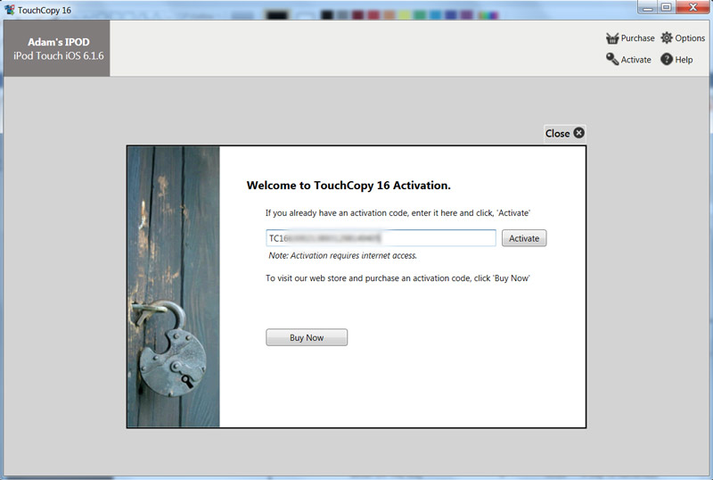Click the Activate label in the top toolbar
Screen dimensions: 713x480
point(635,60)
